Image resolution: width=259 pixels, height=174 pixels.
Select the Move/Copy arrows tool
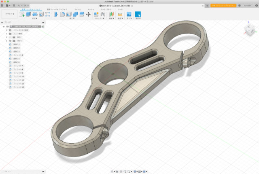click(x=89, y=14)
